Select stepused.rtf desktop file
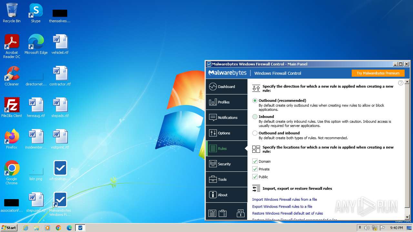413x232 pixels. pyautogui.click(x=36, y=202)
